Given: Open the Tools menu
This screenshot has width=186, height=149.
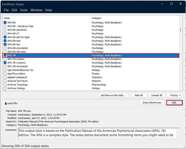Looking at the screenshot, I should point(24,10).
